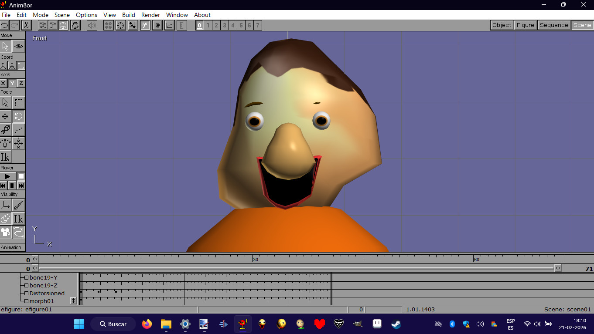This screenshot has width=594, height=334.
Task: Select the Move tool with four arrows
Action: tap(5, 116)
